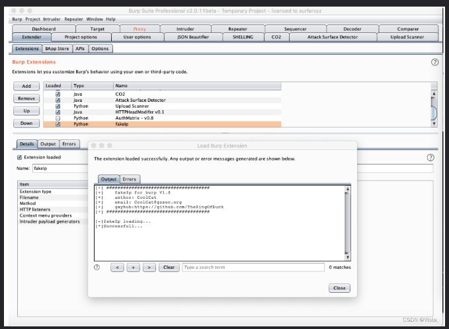Viewport: 449px width, 329px height.
Task: Switch to the Target tab
Action: point(97,29)
